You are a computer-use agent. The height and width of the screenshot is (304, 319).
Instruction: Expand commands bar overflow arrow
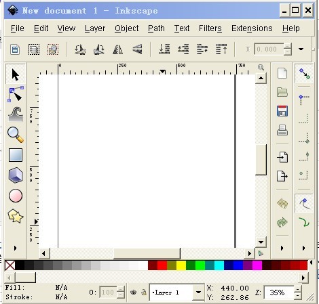point(282,248)
